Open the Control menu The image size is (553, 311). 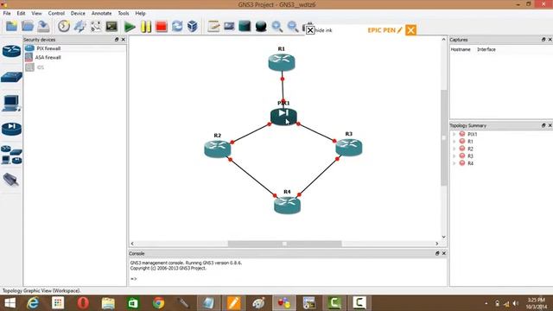[56, 14]
